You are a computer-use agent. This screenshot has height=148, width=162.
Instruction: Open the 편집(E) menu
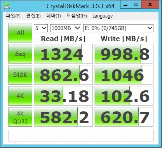click(33, 16)
